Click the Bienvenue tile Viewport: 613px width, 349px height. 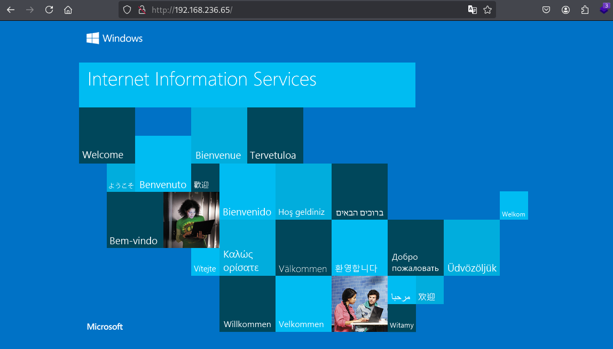coord(219,135)
